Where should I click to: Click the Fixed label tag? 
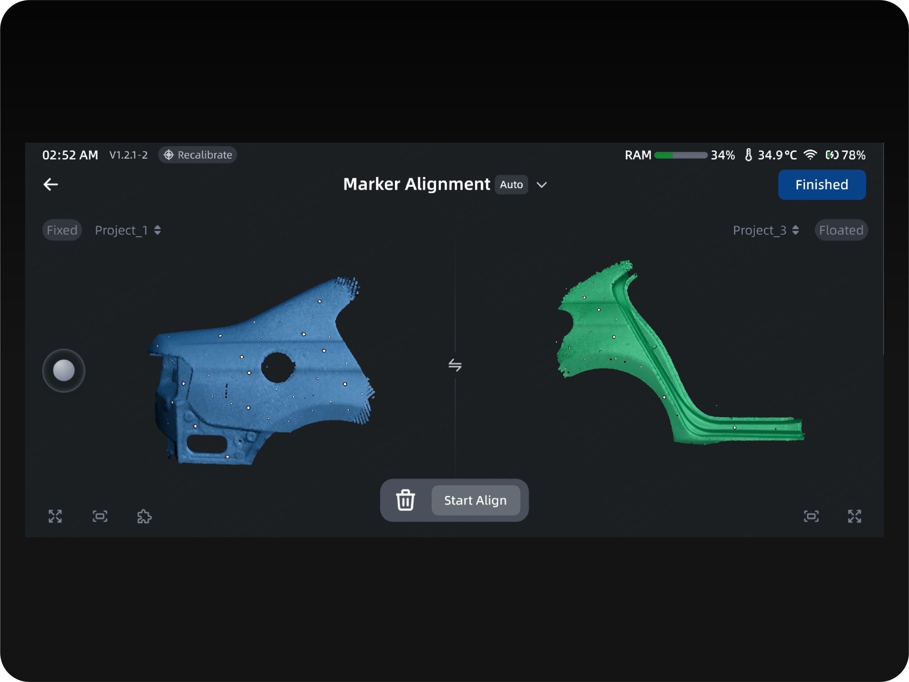point(62,230)
